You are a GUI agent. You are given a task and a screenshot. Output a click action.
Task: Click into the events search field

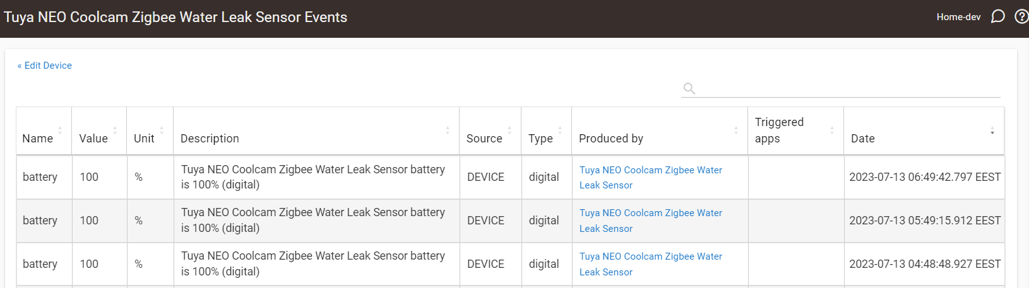click(x=849, y=88)
